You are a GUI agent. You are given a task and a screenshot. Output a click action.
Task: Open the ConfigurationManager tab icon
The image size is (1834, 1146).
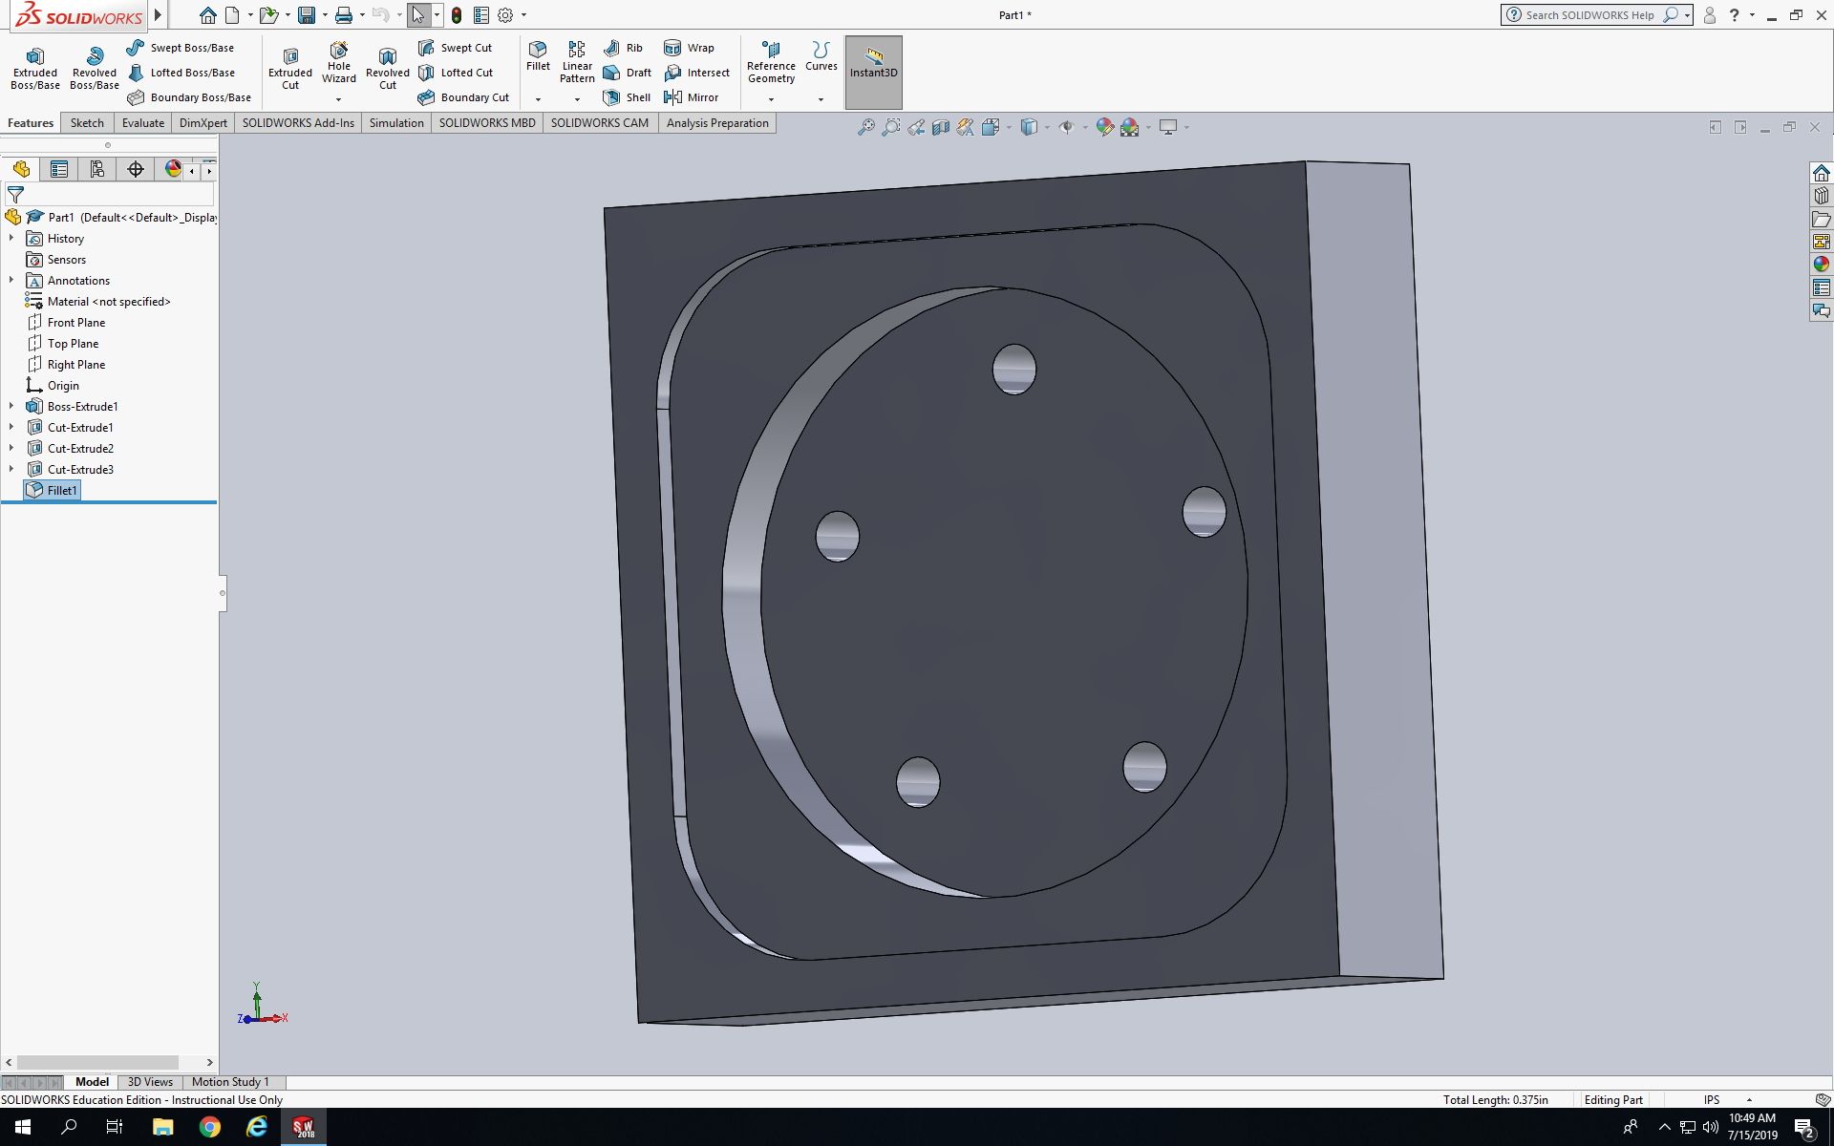pos(97,169)
